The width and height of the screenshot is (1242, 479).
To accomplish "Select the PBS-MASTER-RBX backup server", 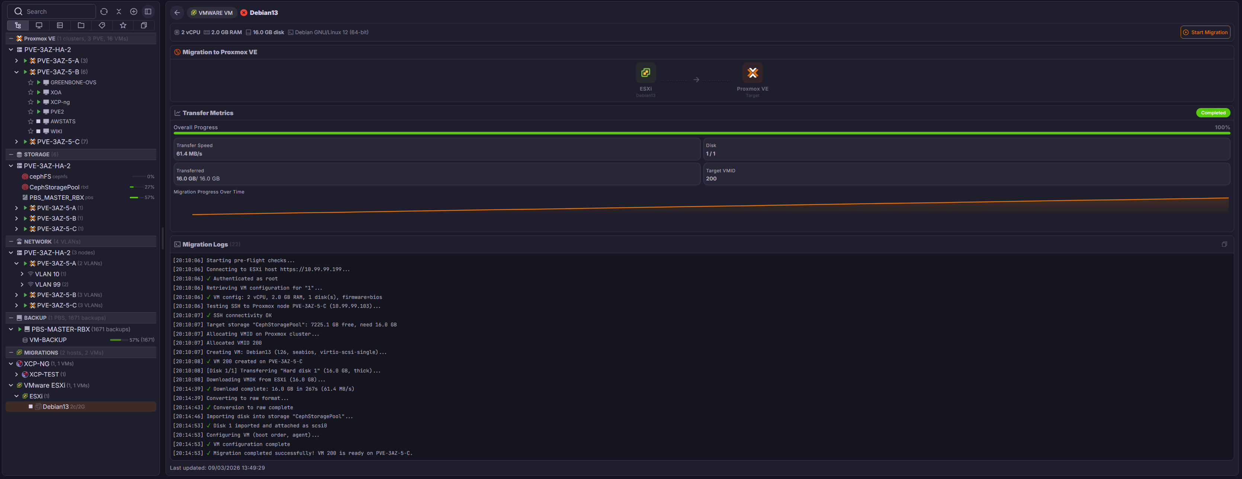I will [81, 329].
